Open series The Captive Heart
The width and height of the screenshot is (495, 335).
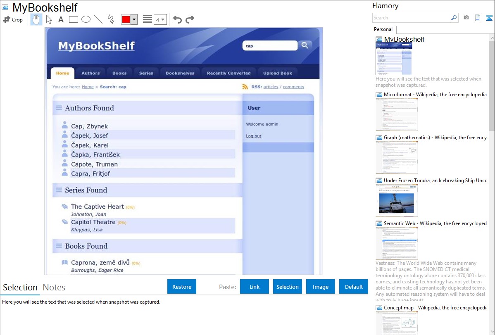pos(98,207)
